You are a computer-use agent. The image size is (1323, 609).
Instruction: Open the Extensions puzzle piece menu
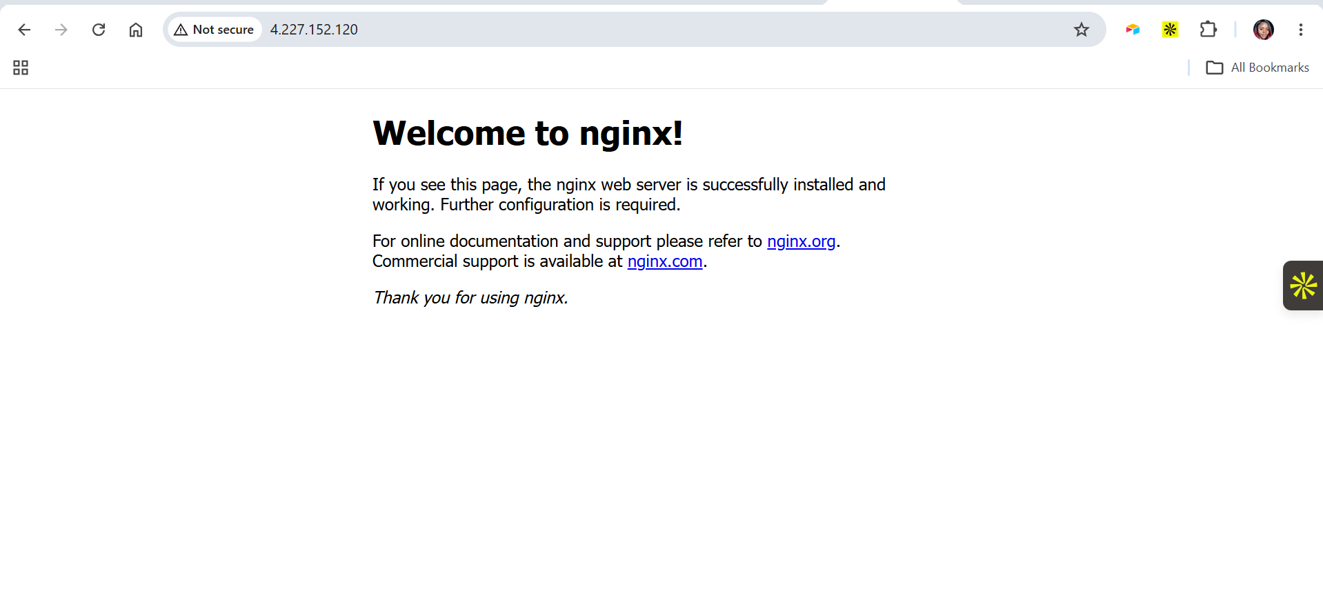(1208, 30)
